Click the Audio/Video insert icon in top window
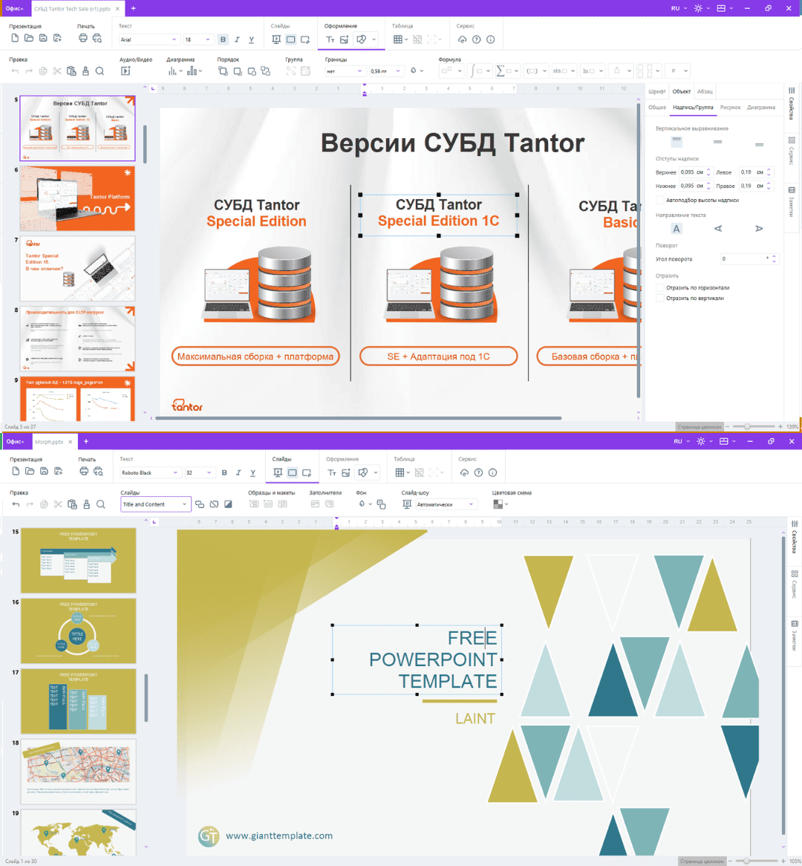 click(x=125, y=71)
